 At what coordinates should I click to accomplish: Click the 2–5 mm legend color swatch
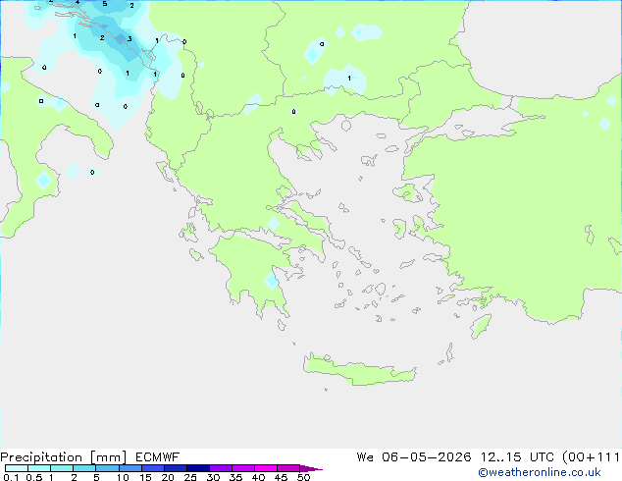[x=84, y=468]
